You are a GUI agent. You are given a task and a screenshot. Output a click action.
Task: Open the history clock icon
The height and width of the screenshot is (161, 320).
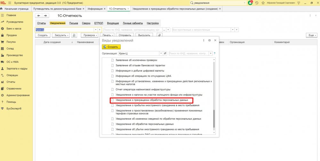click(257, 3)
